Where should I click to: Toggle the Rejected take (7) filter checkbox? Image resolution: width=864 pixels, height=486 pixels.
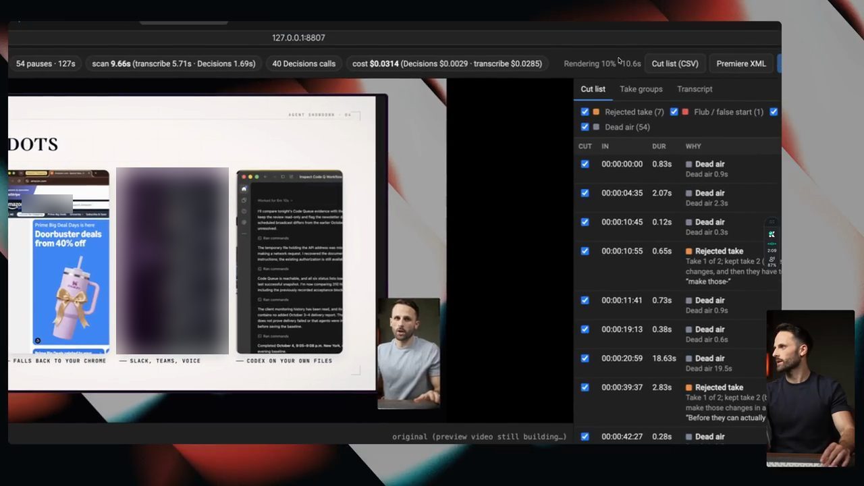(x=585, y=112)
